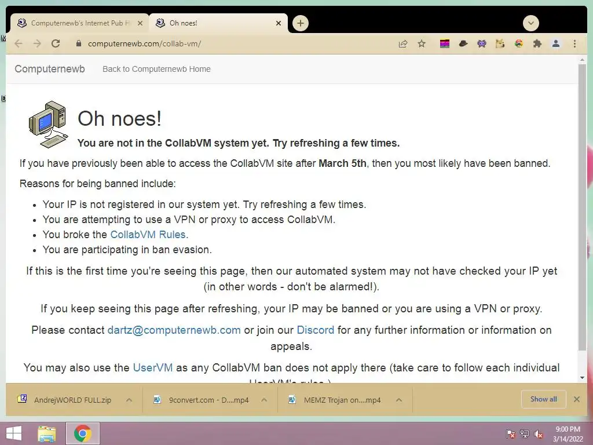
Task: Open File Explorer from the taskbar
Action: point(47,433)
